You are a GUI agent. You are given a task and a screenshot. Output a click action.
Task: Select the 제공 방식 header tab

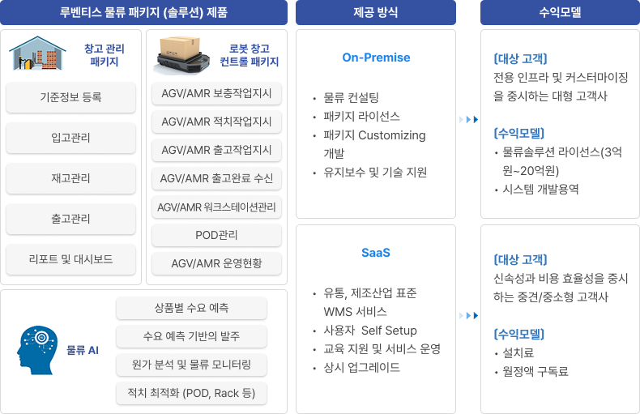pyautogui.click(x=375, y=12)
